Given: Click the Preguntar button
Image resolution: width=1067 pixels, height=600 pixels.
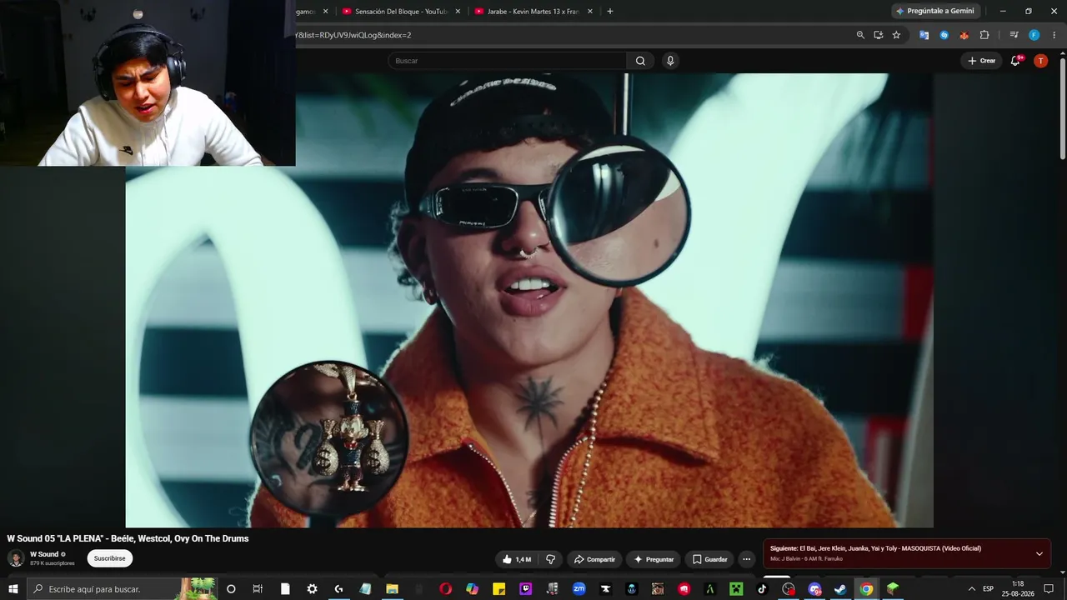Looking at the screenshot, I should tap(654, 559).
